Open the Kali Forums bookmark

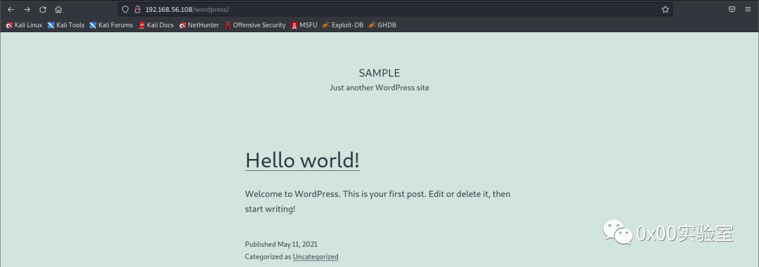(x=111, y=25)
